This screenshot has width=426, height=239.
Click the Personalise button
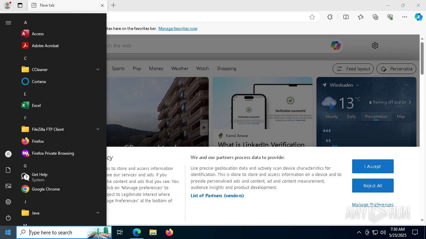[x=396, y=69]
